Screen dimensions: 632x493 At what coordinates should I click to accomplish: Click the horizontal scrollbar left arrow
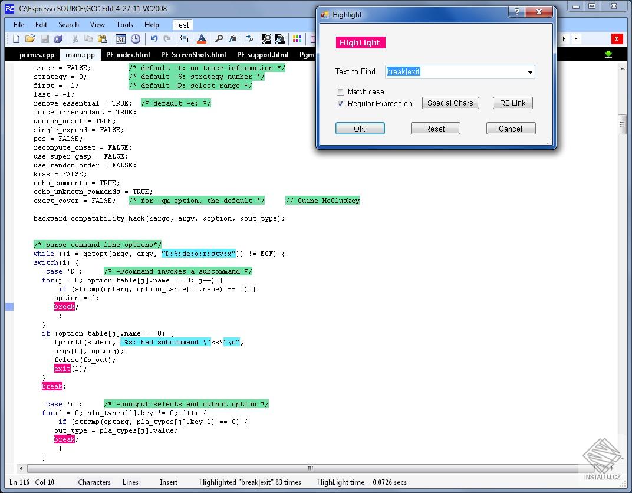pos(20,468)
